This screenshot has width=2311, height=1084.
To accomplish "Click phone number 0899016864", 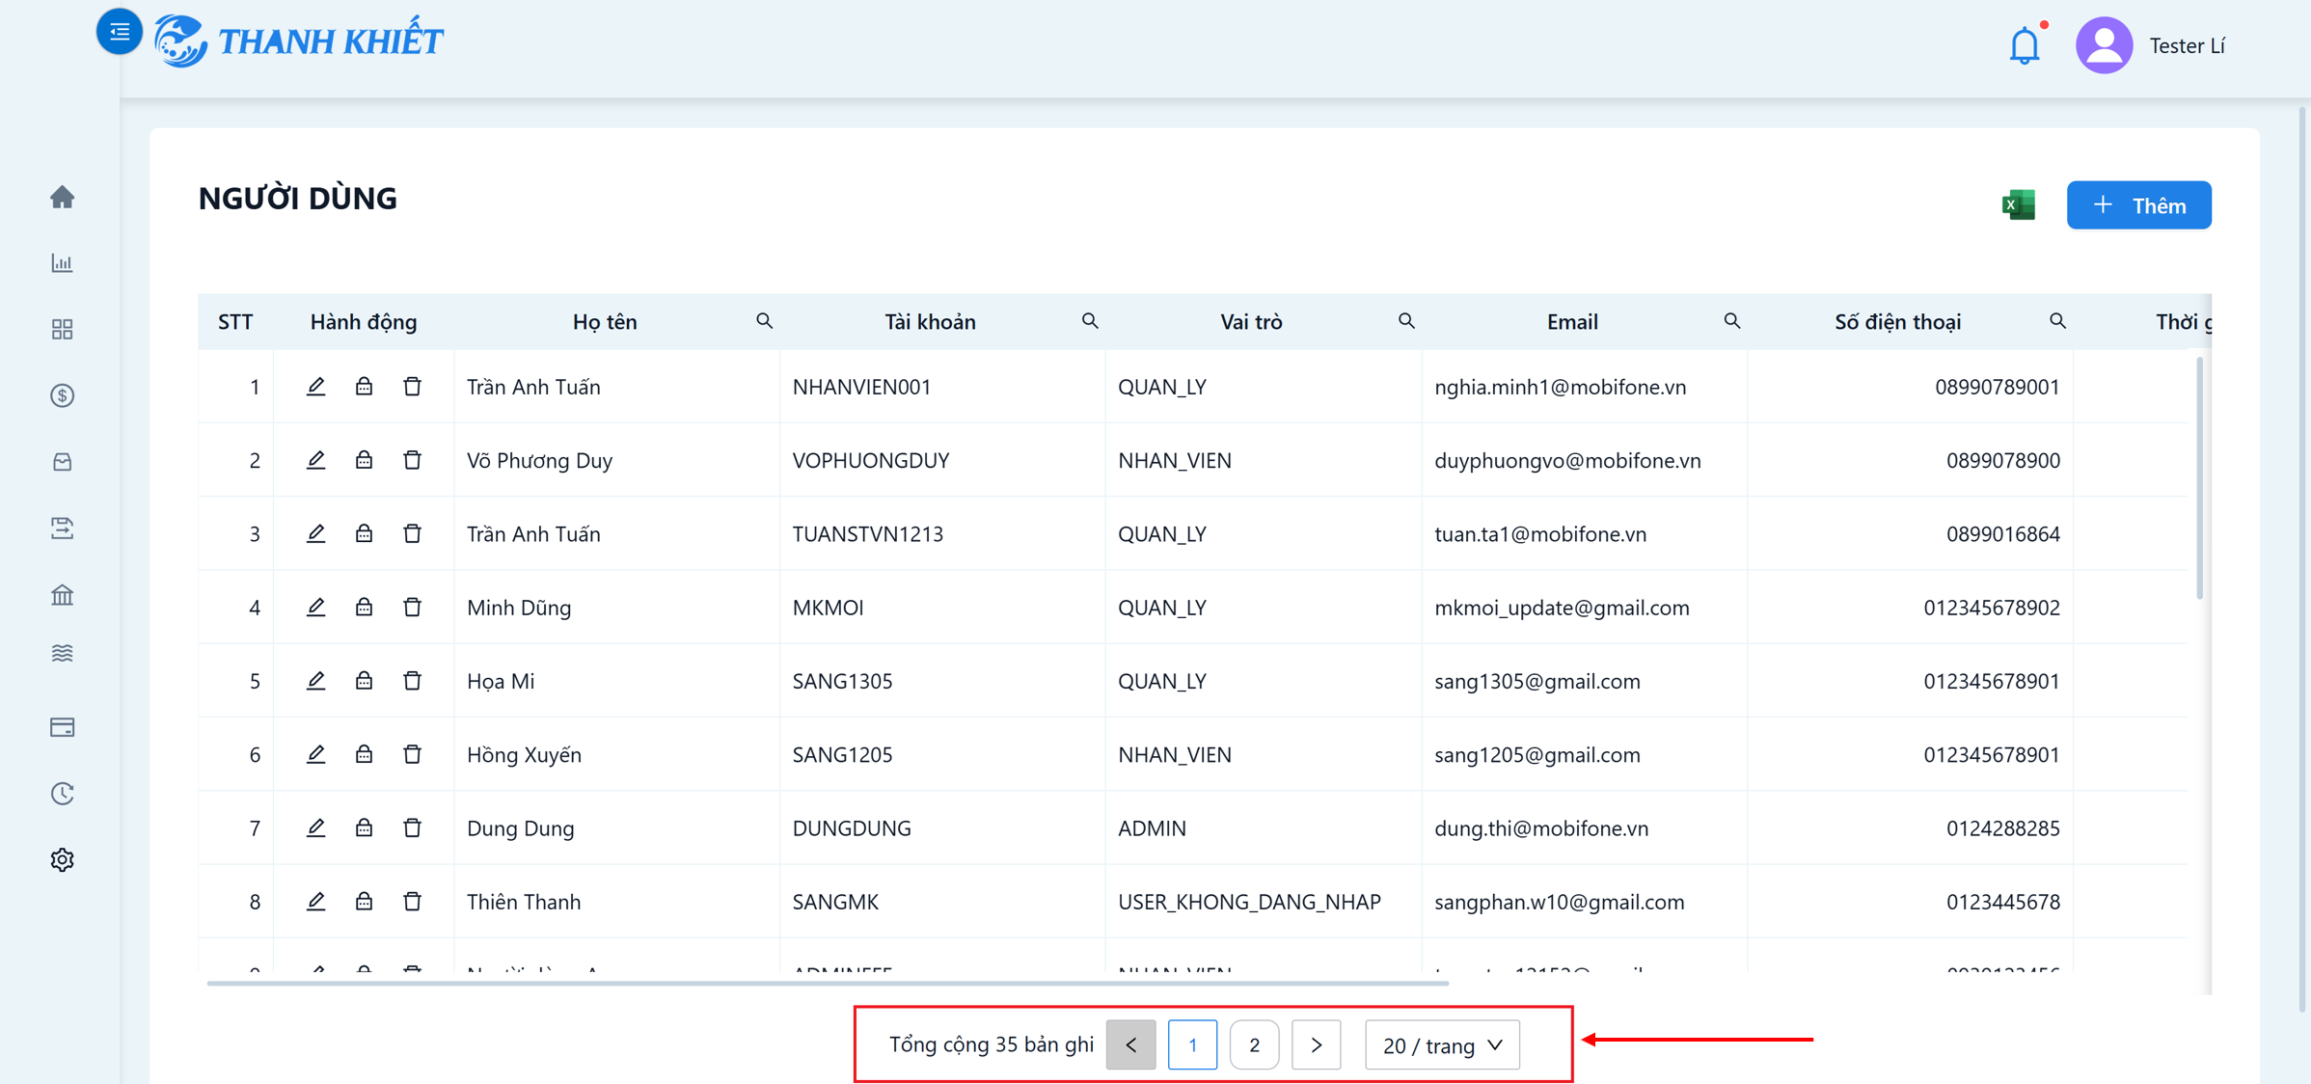I will (x=2002, y=534).
